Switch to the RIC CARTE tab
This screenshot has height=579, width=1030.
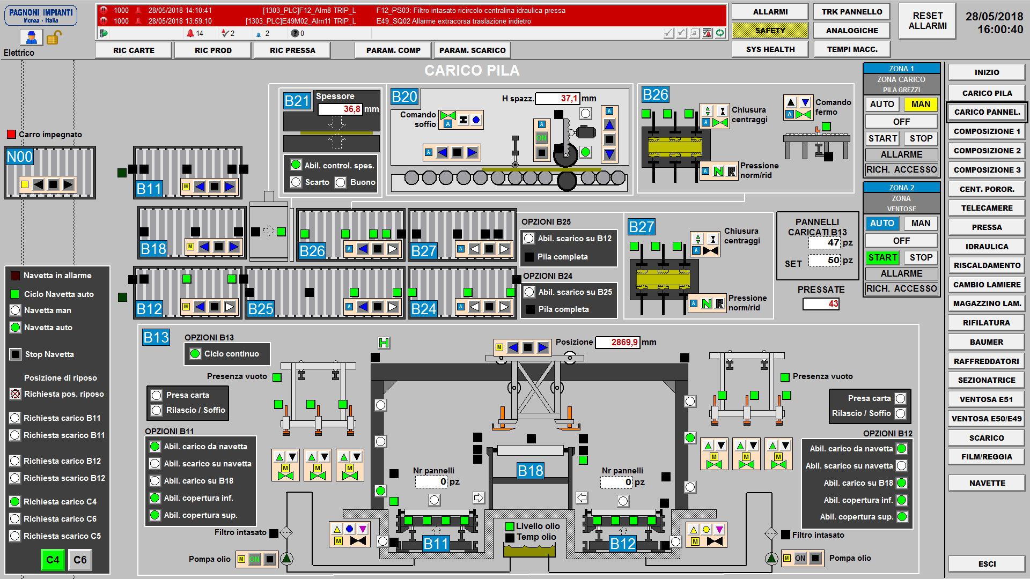[134, 50]
